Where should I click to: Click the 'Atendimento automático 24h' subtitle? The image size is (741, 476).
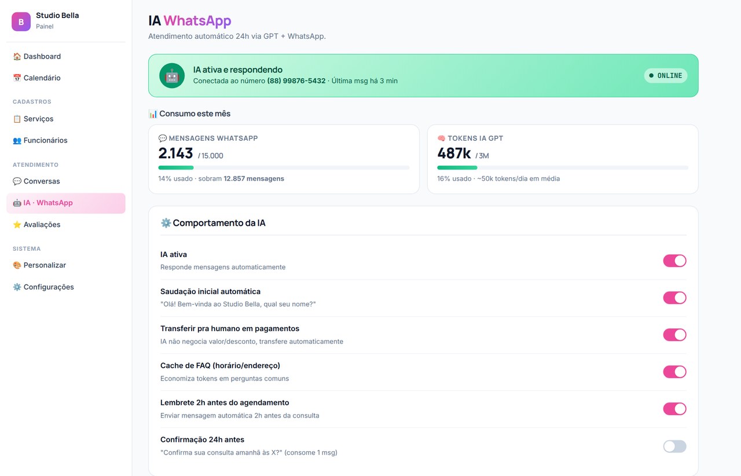pyautogui.click(x=237, y=36)
